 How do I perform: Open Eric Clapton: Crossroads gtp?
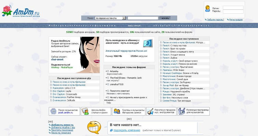click(x=65, y=94)
